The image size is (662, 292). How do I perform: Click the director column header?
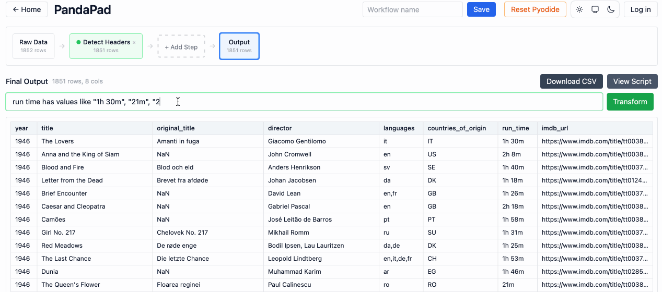point(280,128)
